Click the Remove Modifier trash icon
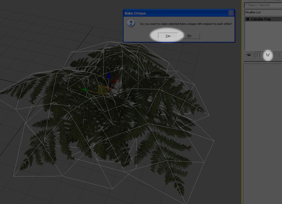This screenshot has width=282, height=204. coord(274,55)
